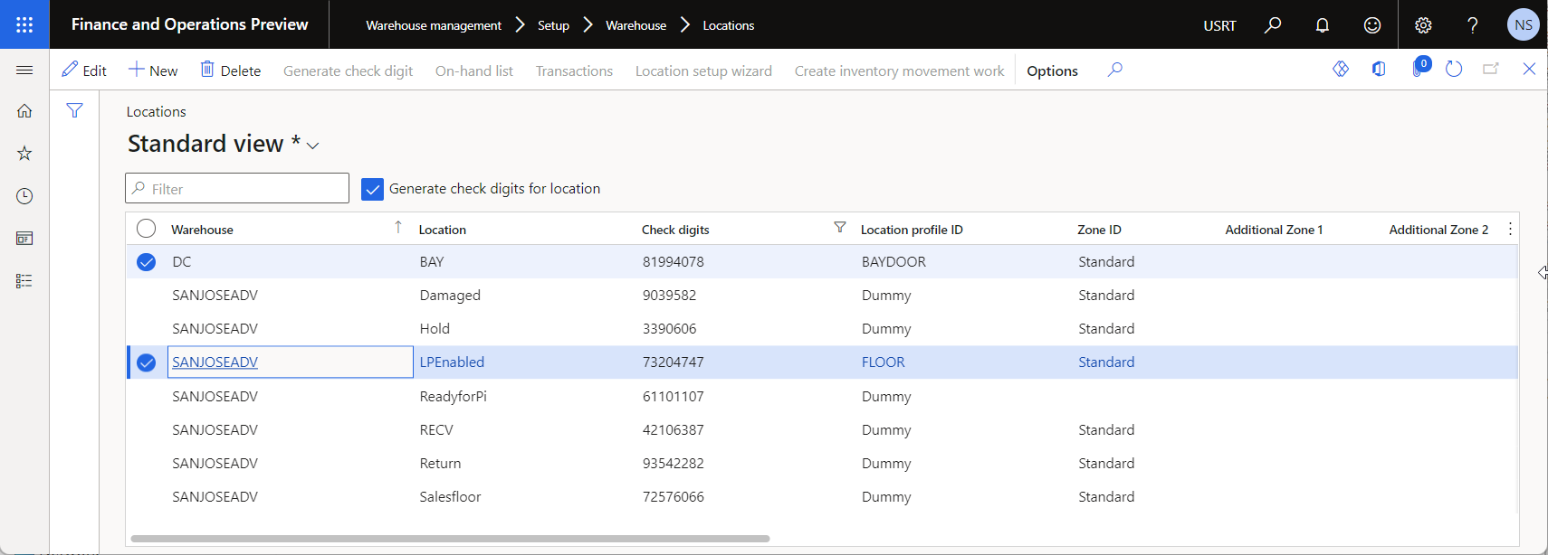Click Warehouse management in breadcrumb
Screen dimensions: 1548x555
[x=434, y=25]
